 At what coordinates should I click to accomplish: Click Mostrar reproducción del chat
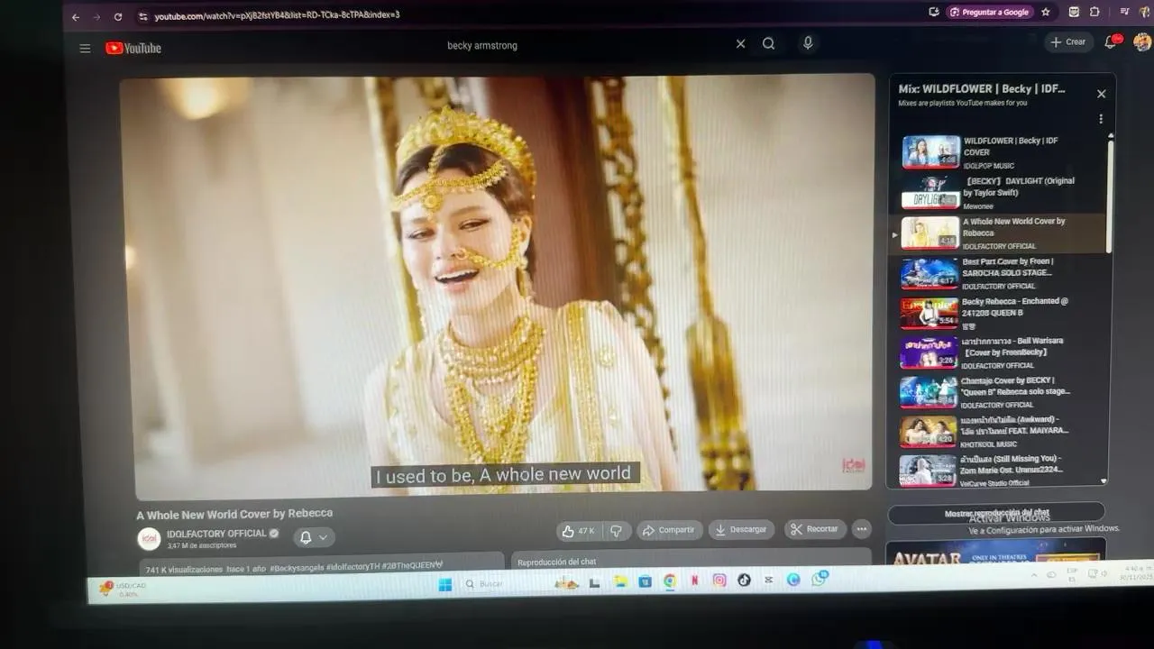tap(996, 514)
